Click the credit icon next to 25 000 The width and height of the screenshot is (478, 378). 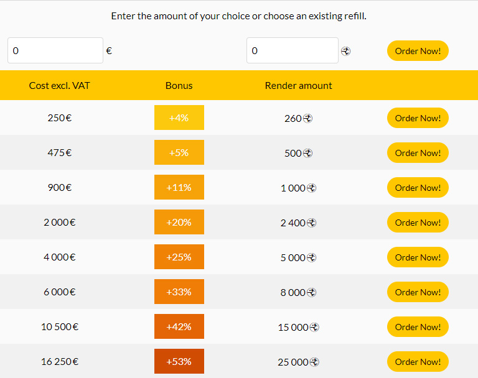pos(314,362)
